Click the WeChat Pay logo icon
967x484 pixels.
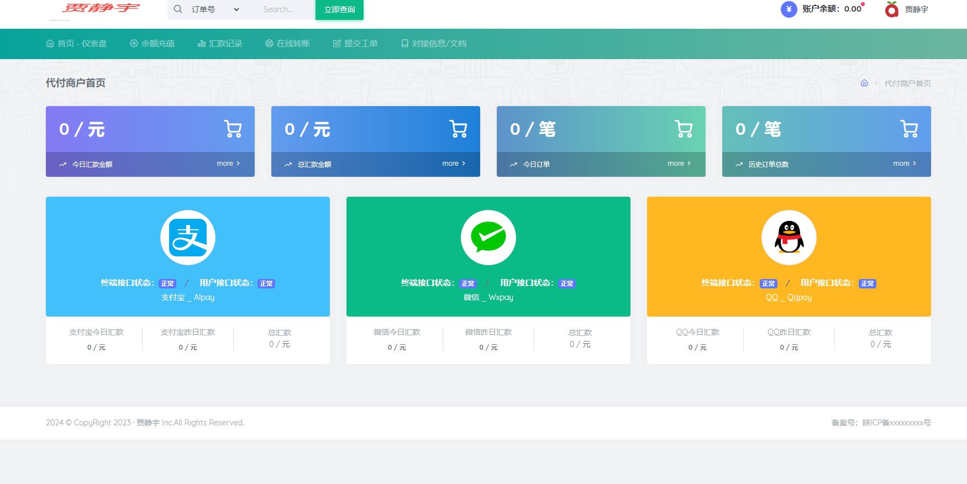click(x=488, y=238)
